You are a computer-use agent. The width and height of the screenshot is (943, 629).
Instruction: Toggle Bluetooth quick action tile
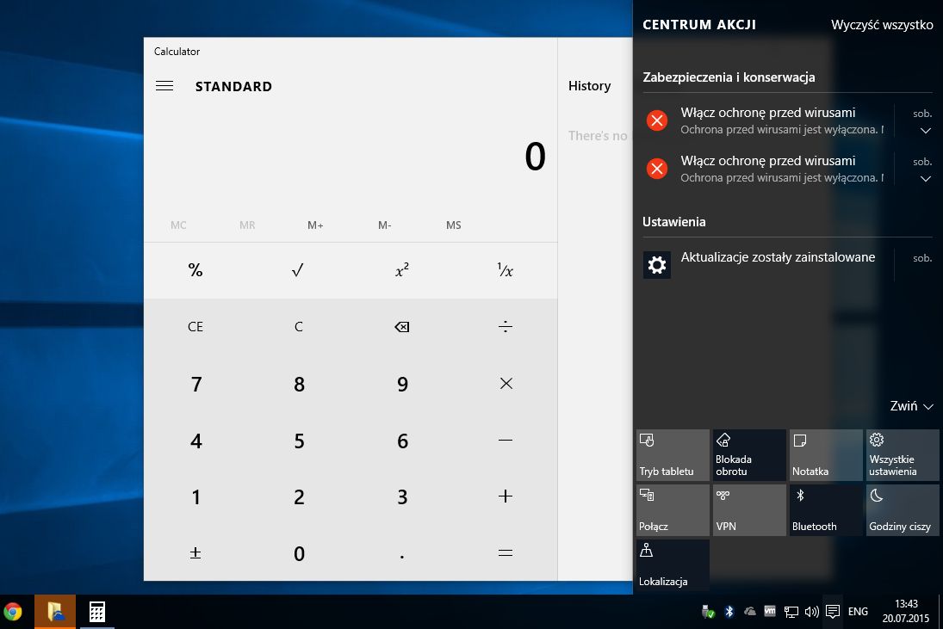coord(826,510)
